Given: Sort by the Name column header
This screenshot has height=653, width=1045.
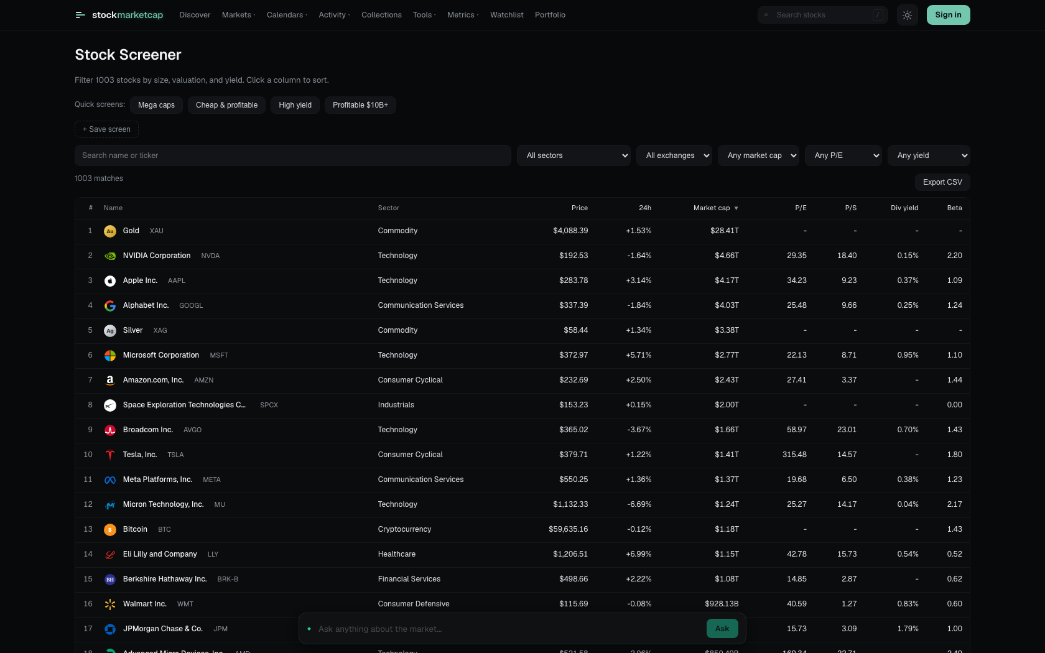Looking at the screenshot, I should pyautogui.click(x=113, y=208).
